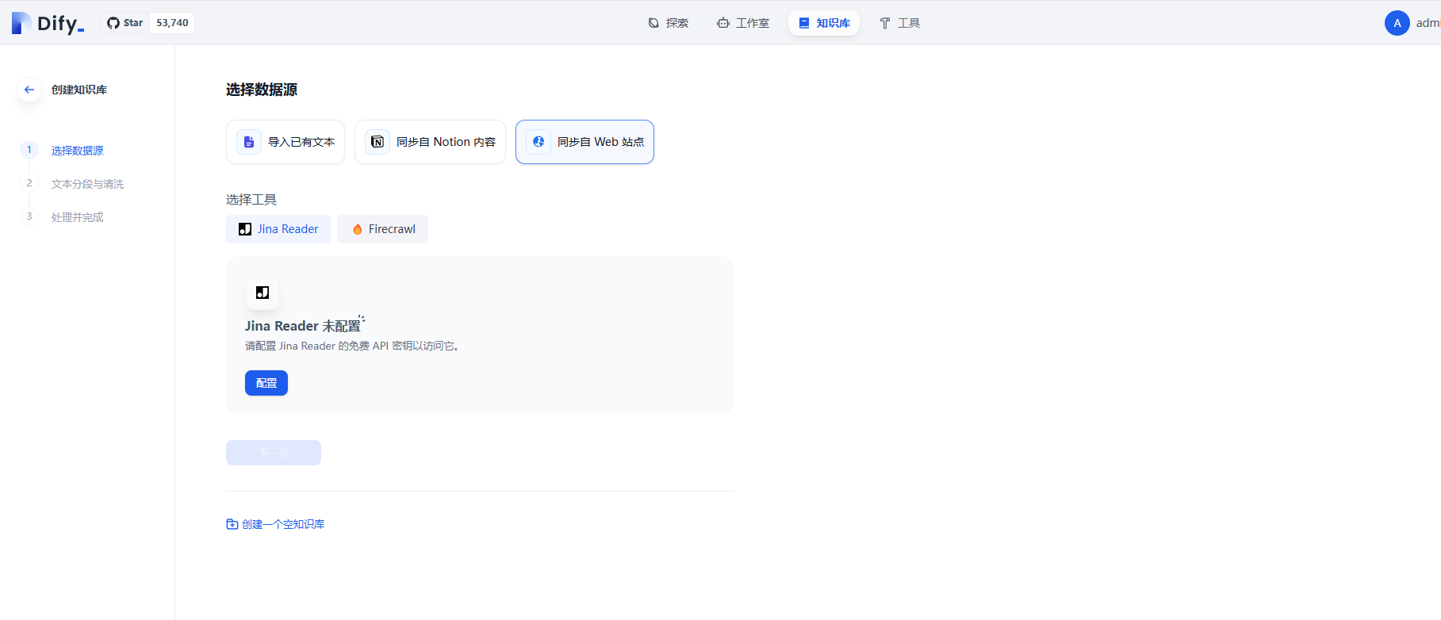Click the Dify logo

pos(48,23)
